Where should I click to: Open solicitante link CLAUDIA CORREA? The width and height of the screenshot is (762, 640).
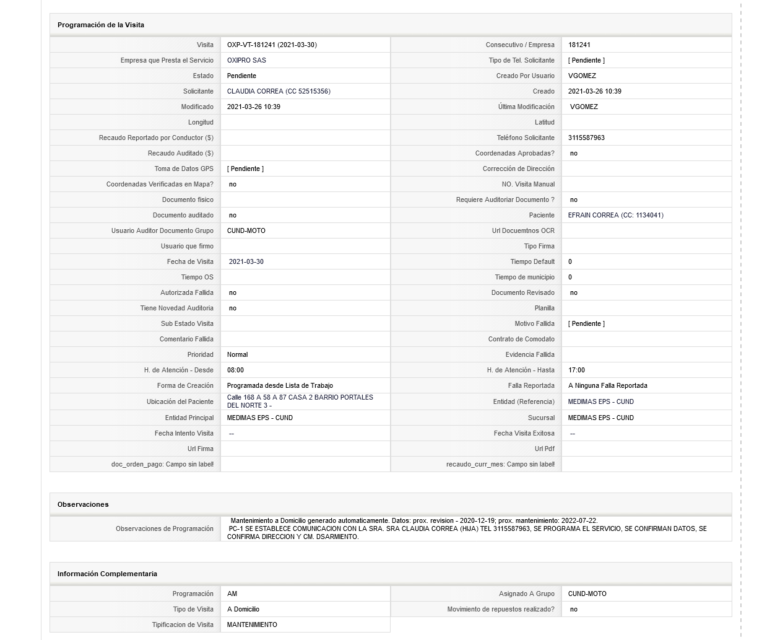pyautogui.click(x=279, y=91)
